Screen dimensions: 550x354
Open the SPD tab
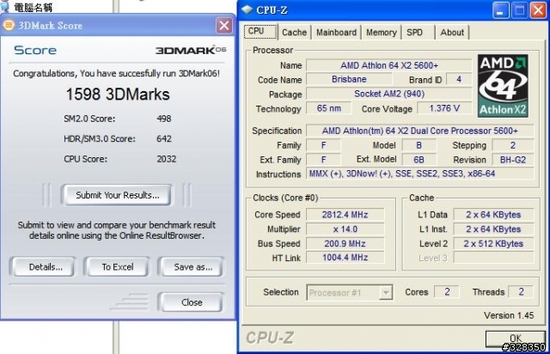(419, 33)
